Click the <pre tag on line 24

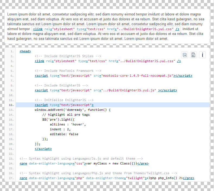click(x=23, y=163)
